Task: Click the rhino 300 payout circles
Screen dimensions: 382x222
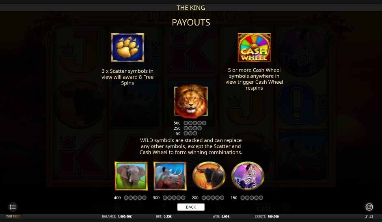Action: (174, 198)
